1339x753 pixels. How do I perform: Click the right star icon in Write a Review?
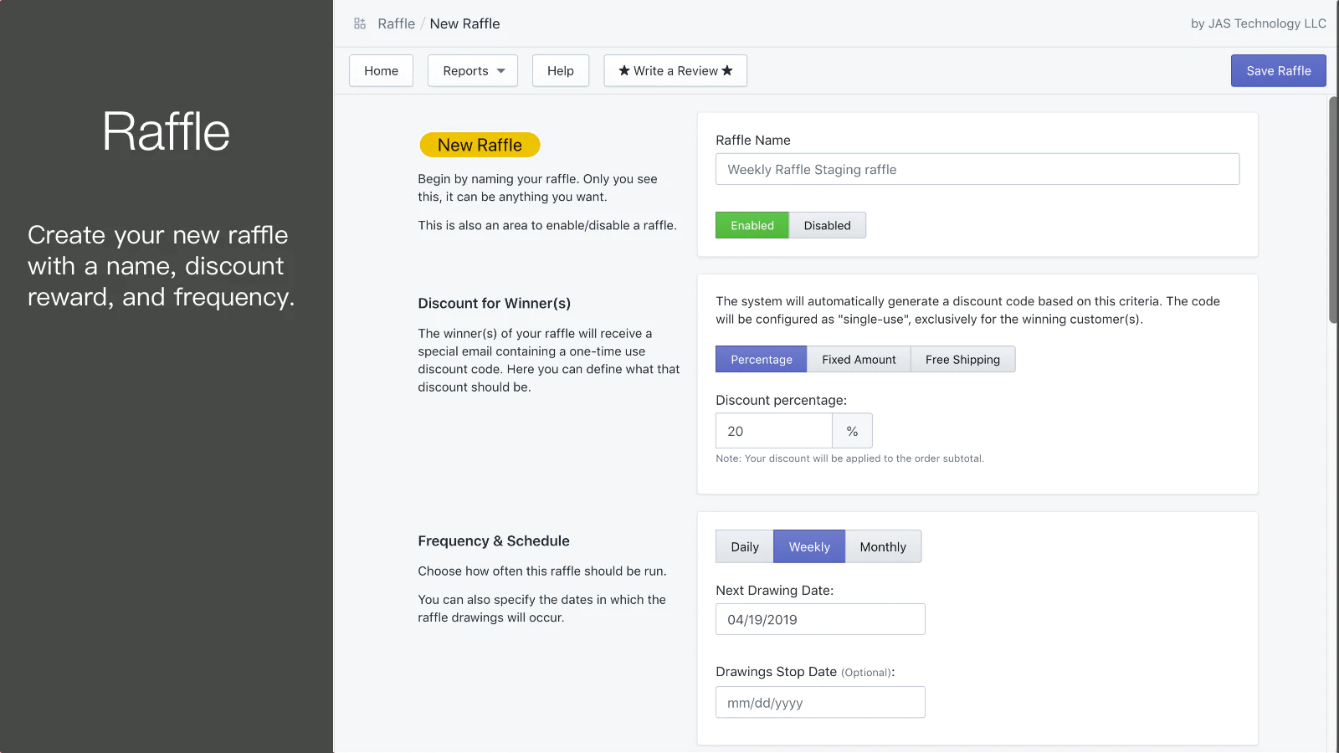pyautogui.click(x=727, y=71)
